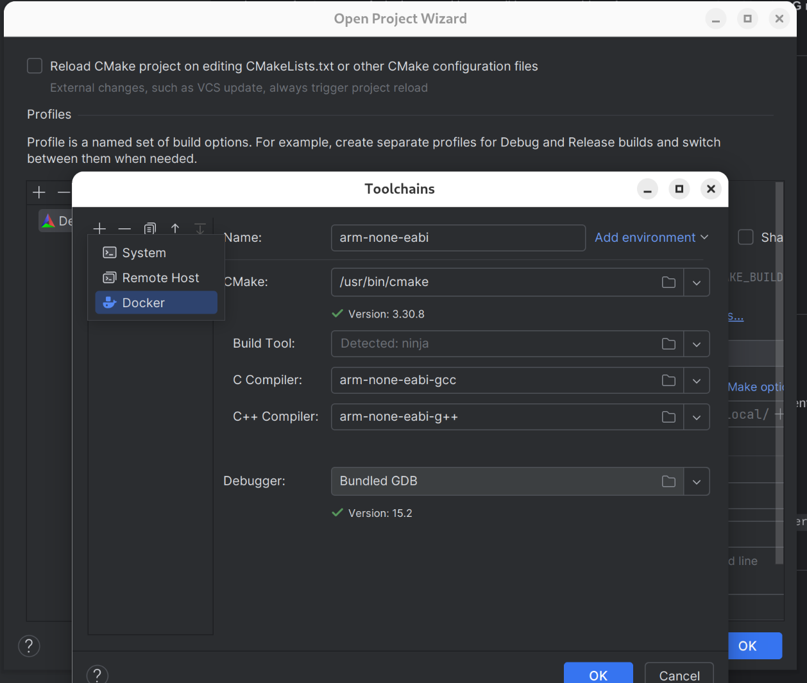Close the Open Project Wizard window

pos(779,19)
